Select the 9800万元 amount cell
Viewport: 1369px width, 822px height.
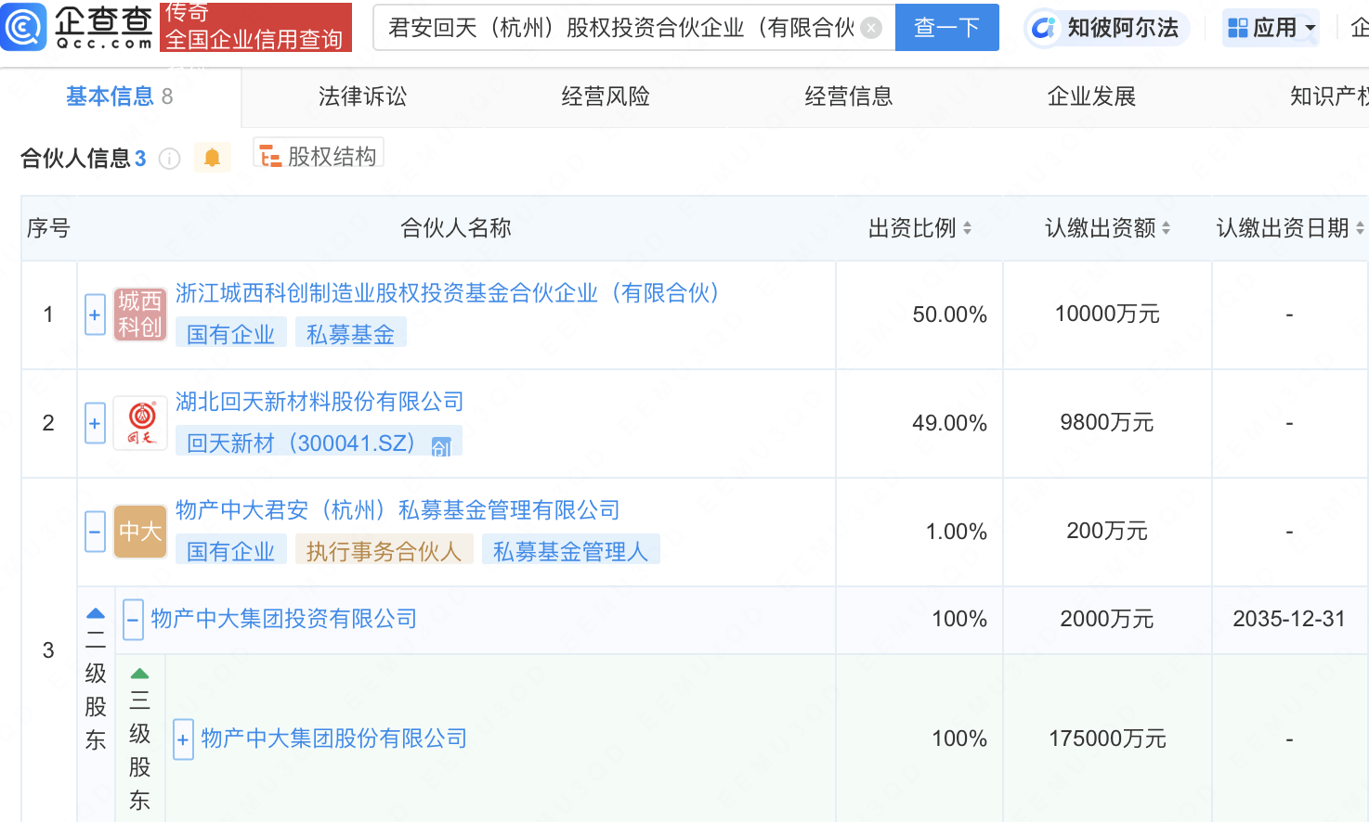(x=1107, y=423)
